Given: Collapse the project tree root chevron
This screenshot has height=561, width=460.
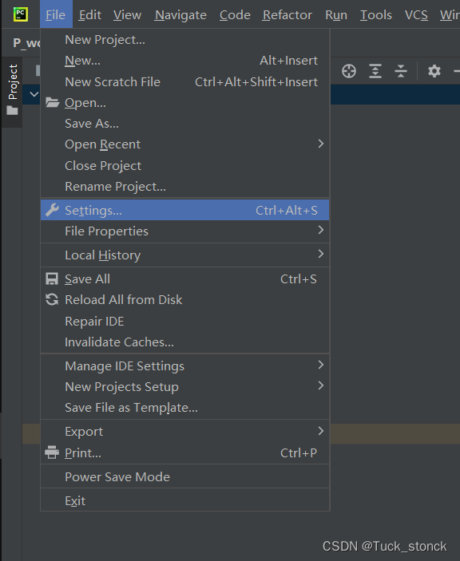Looking at the screenshot, I should click(34, 94).
